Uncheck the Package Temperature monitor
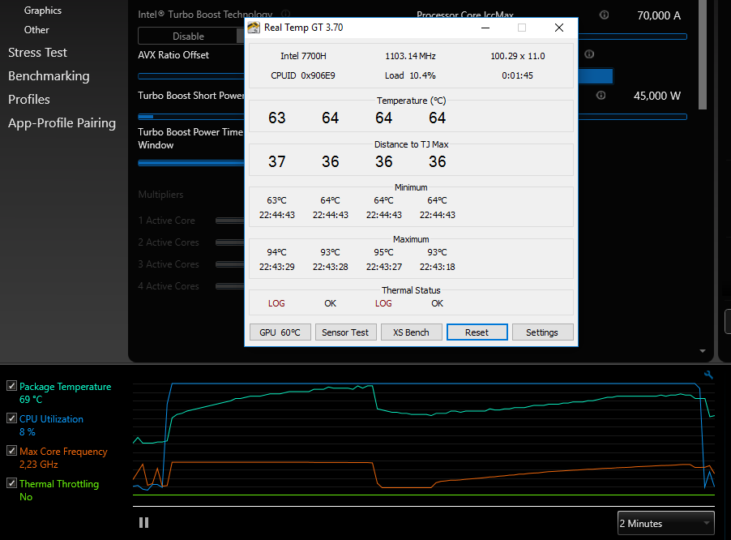This screenshot has height=540, width=731. click(x=11, y=386)
